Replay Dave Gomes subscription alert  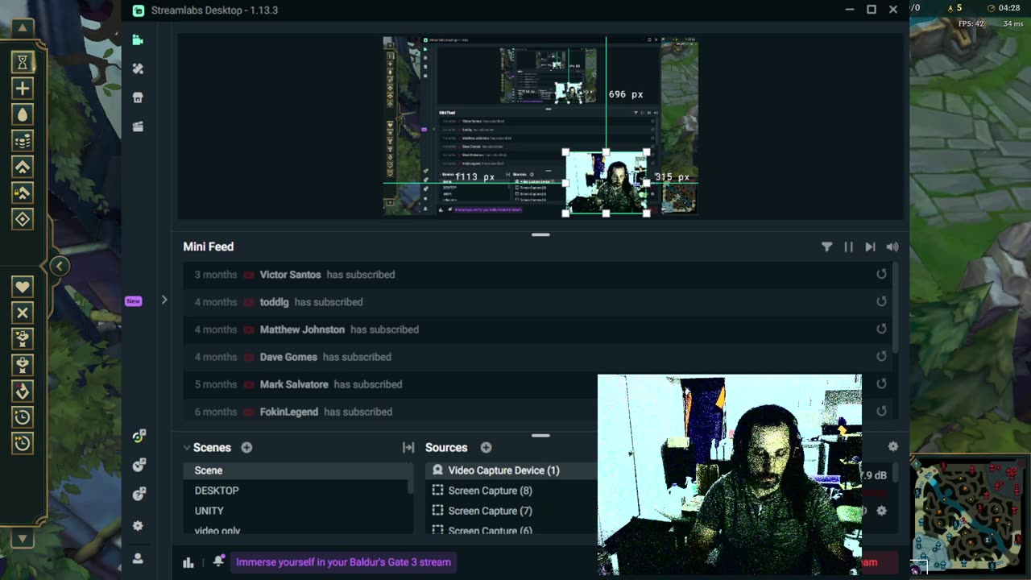pyautogui.click(x=881, y=356)
